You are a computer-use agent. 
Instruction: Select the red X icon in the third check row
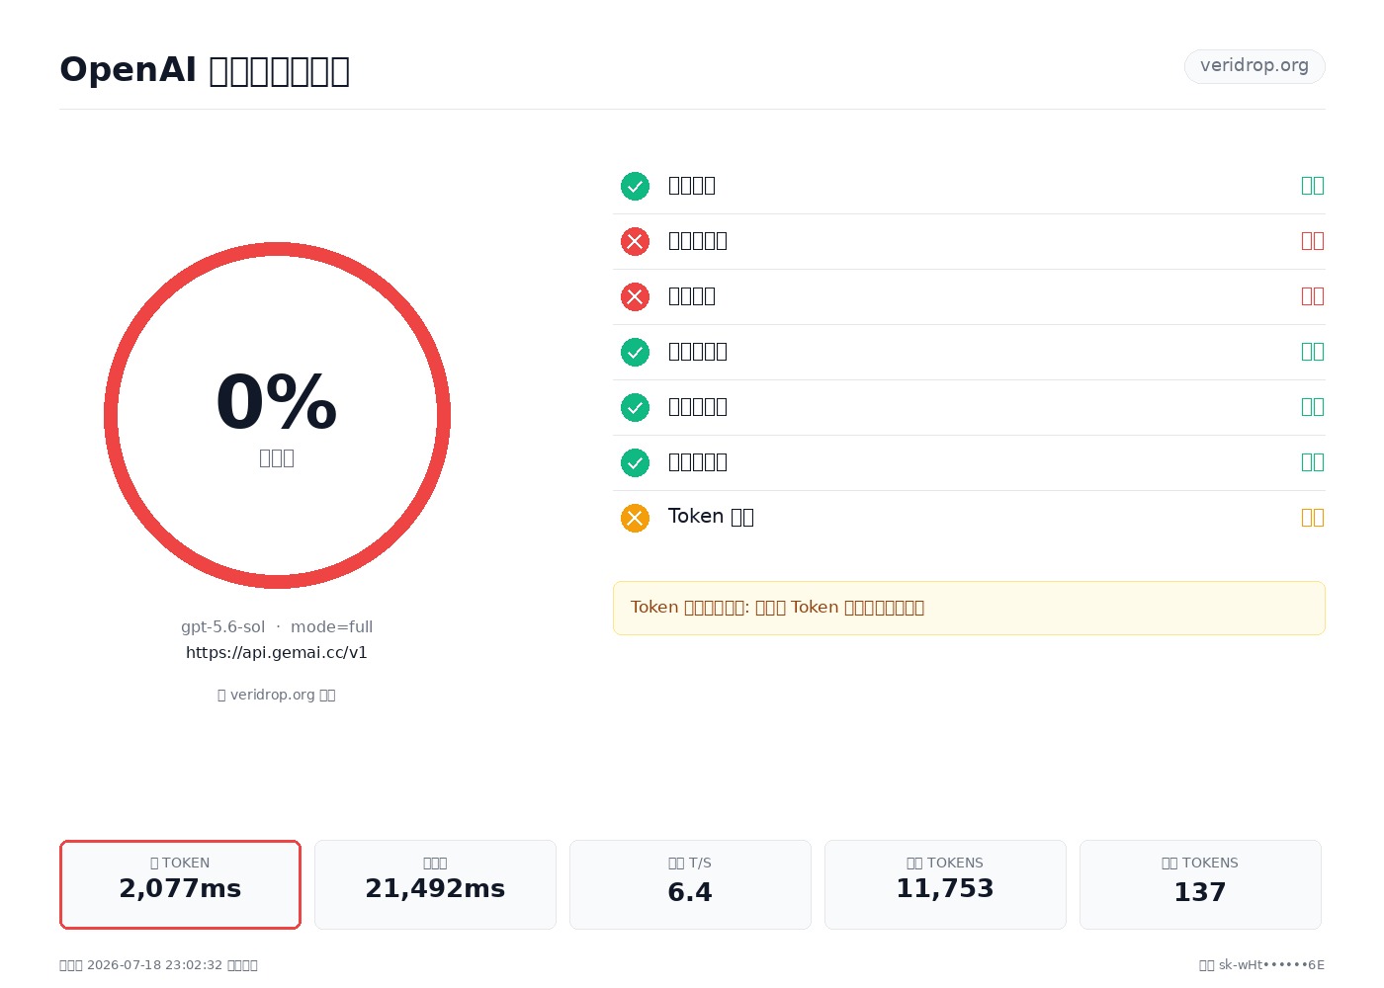point(635,296)
